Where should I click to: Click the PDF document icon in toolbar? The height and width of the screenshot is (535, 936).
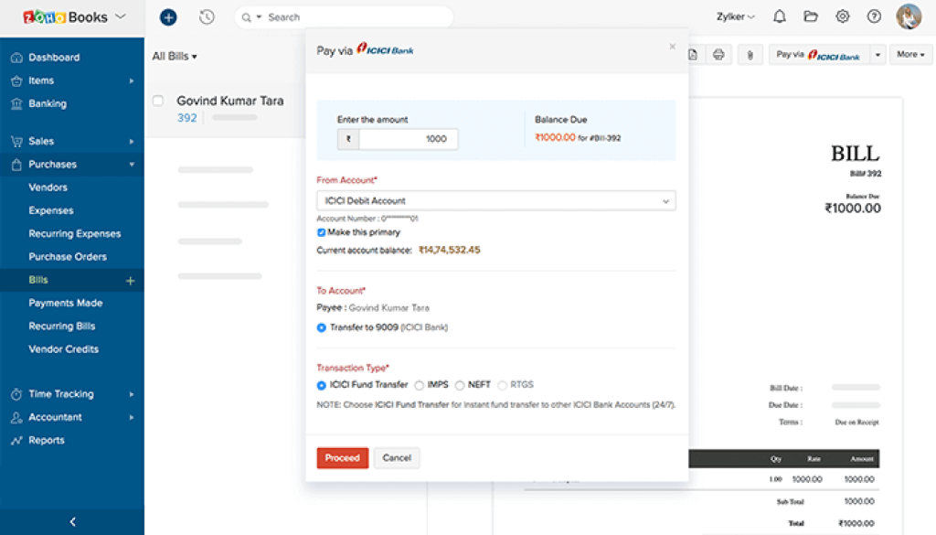[x=693, y=55]
